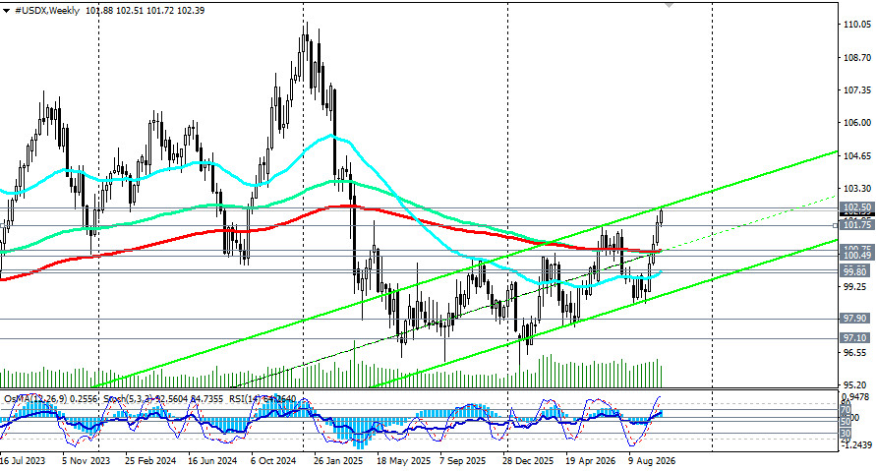Image resolution: width=876 pixels, height=471 pixels.
Task: Select the small square handle at 101.75 line
Action: (x=836, y=226)
